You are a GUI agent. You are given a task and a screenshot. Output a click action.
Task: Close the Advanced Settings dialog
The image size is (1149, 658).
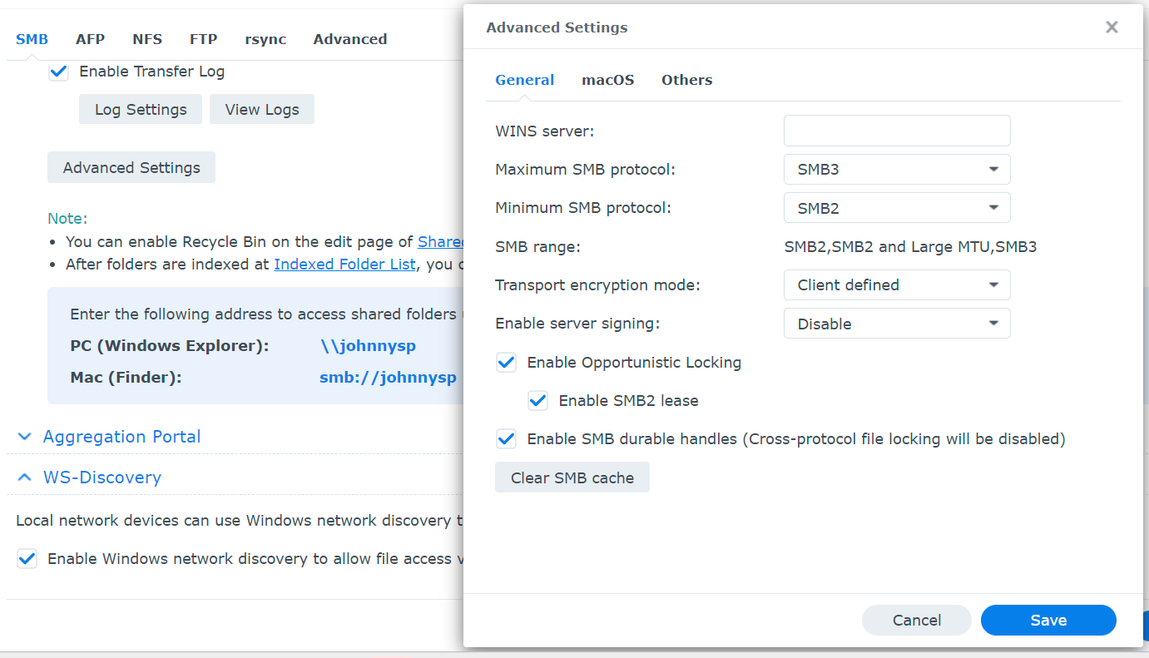1111,27
